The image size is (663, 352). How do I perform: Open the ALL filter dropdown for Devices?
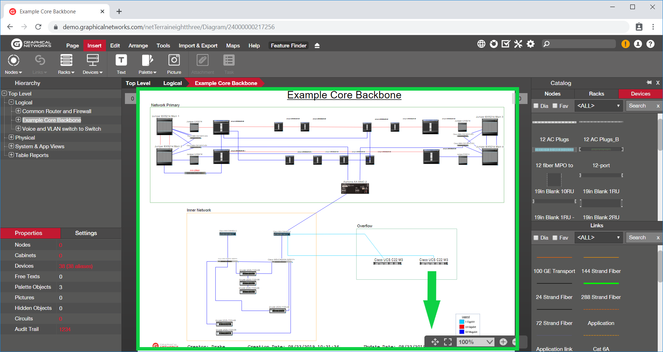click(x=598, y=106)
